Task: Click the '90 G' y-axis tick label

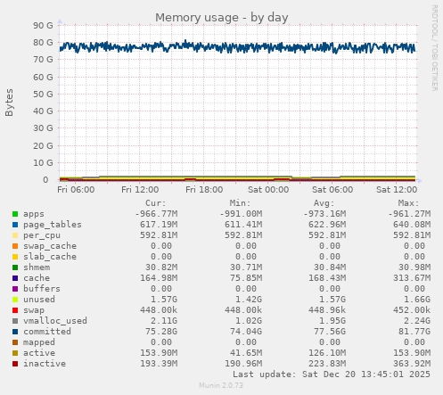Action: pos(43,26)
